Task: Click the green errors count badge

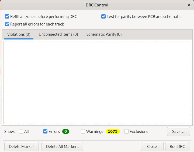Action: pos(66,132)
